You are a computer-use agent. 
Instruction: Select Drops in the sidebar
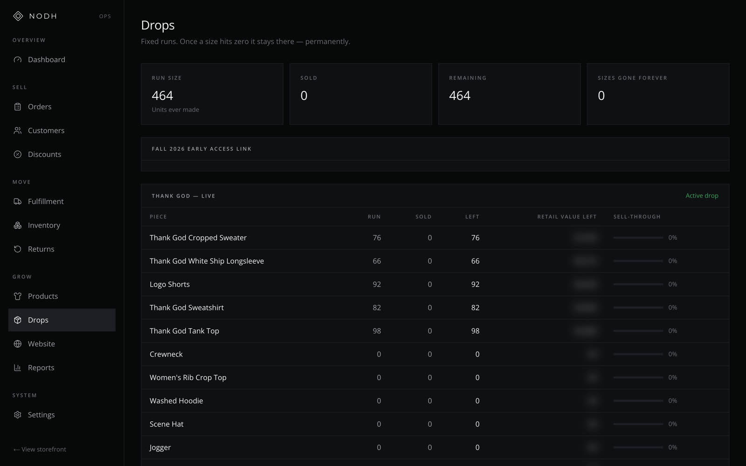coord(62,320)
